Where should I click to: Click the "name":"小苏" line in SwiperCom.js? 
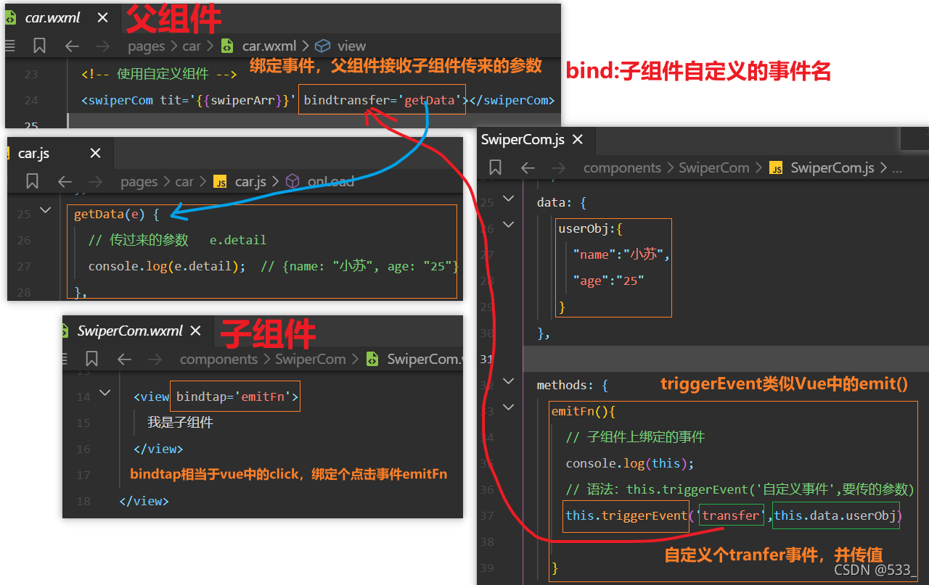[621, 254]
